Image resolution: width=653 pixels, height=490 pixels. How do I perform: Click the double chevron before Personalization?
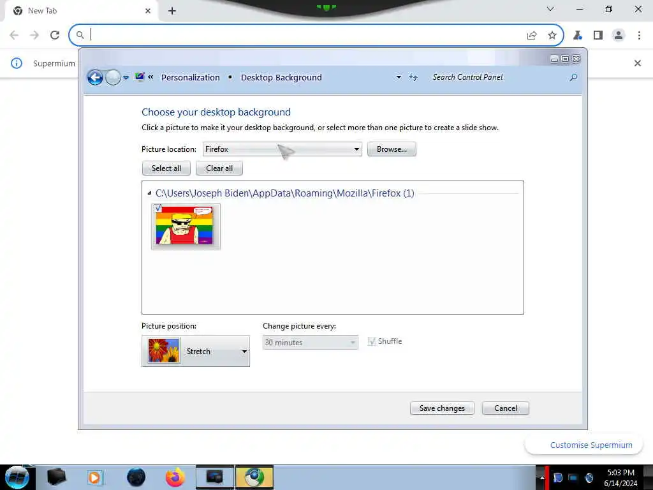[150, 77]
